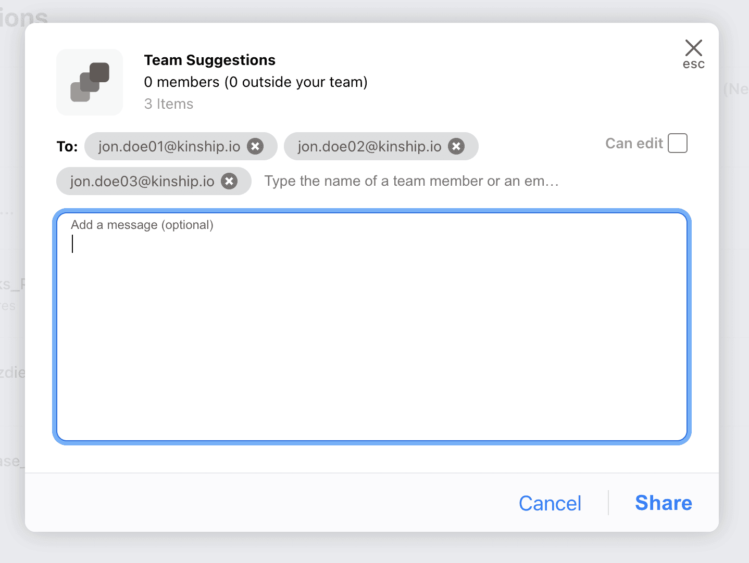Click inside the optional message box
This screenshot has height=563, width=749.
[372, 333]
